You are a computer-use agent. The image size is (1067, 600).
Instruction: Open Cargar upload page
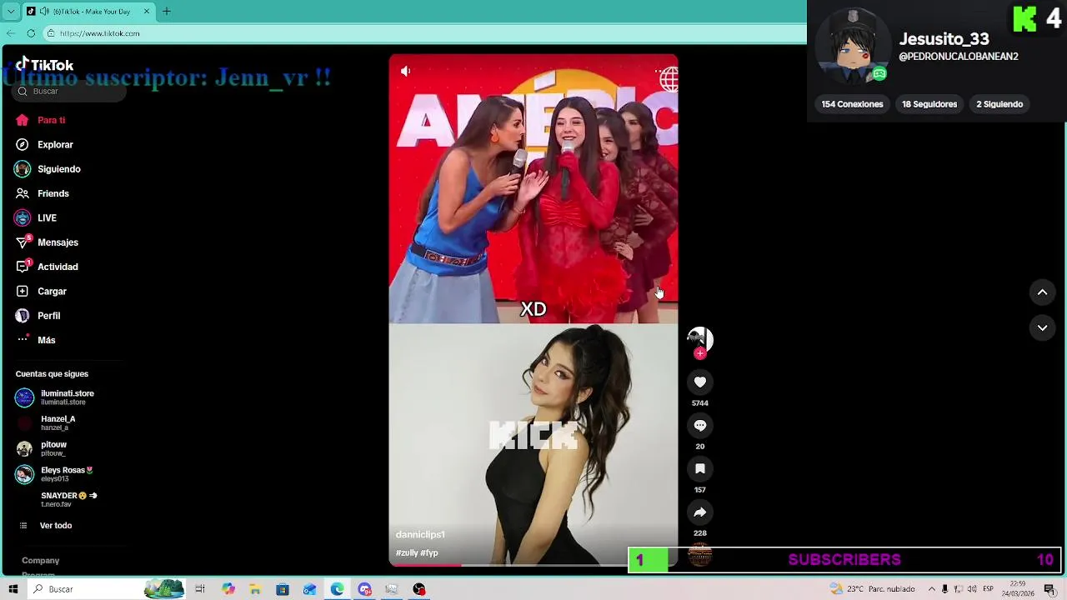pos(41,292)
